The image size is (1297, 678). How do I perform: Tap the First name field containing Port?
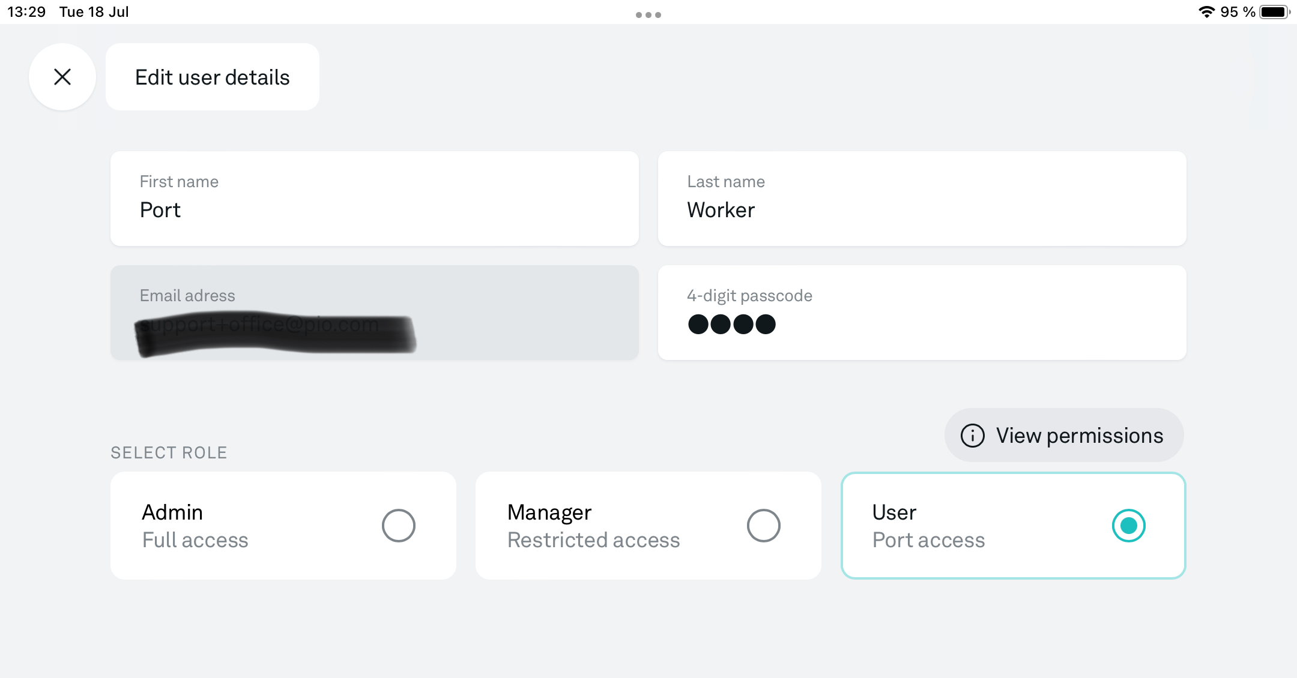[375, 199]
